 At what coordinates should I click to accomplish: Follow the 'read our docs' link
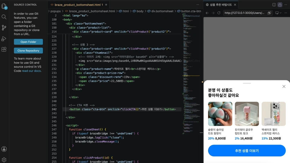pyautogui.click(x=31, y=71)
